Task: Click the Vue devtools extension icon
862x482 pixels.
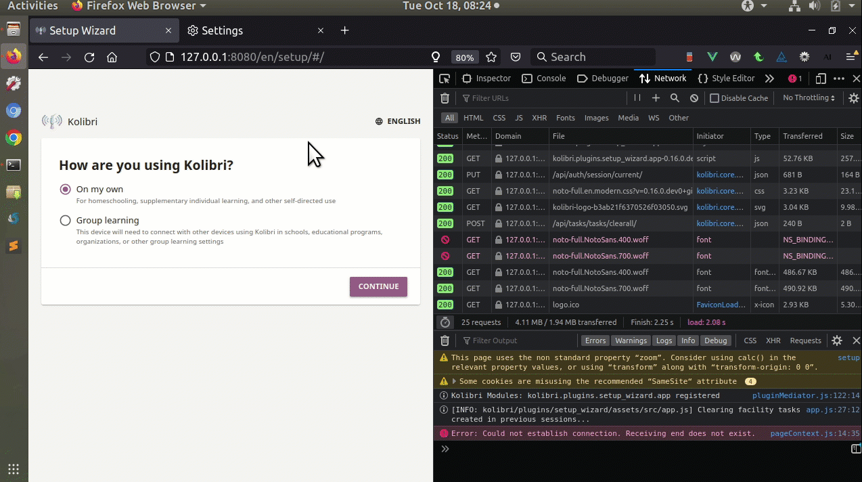Action: pyautogui.click(x=712, y=58)
